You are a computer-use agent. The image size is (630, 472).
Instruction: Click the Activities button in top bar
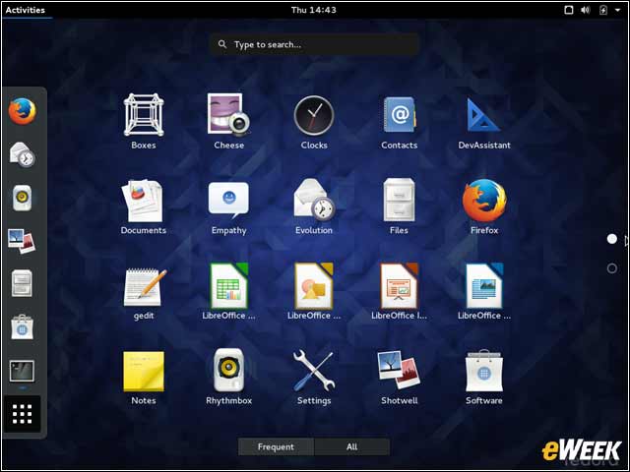[x=26, y=10]
